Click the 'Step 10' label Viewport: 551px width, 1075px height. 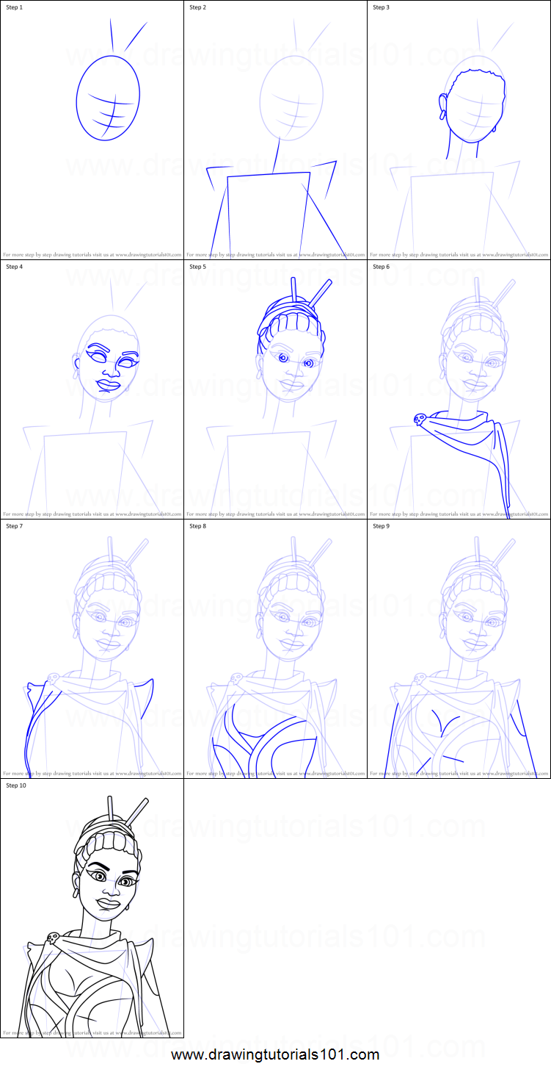click(16, 785)
